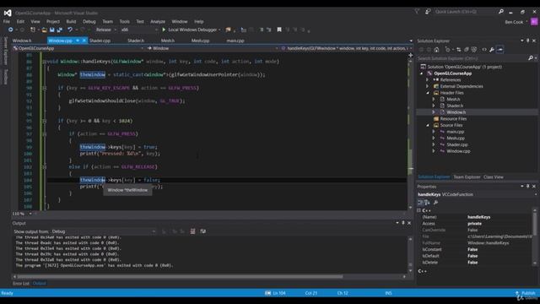Click in the Search Solution Explorer field
Screen dimensions: 540x304
pos(472,58)
